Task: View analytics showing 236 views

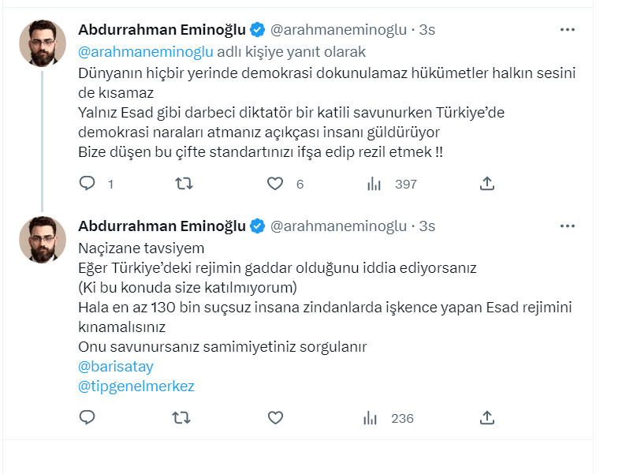Action: pos(371,418)
